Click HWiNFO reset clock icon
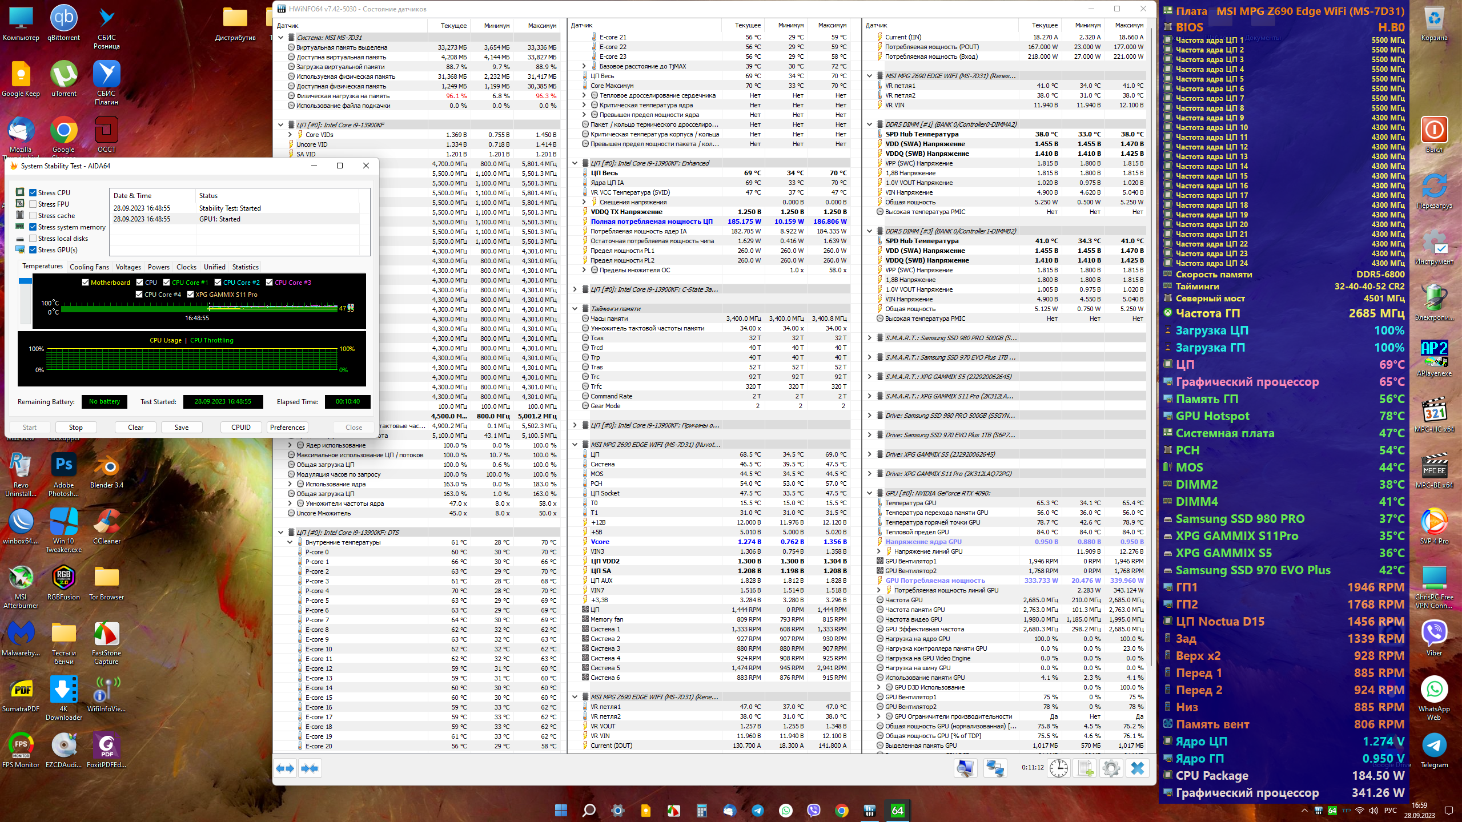1462x822 pixels. [1059, 768]
